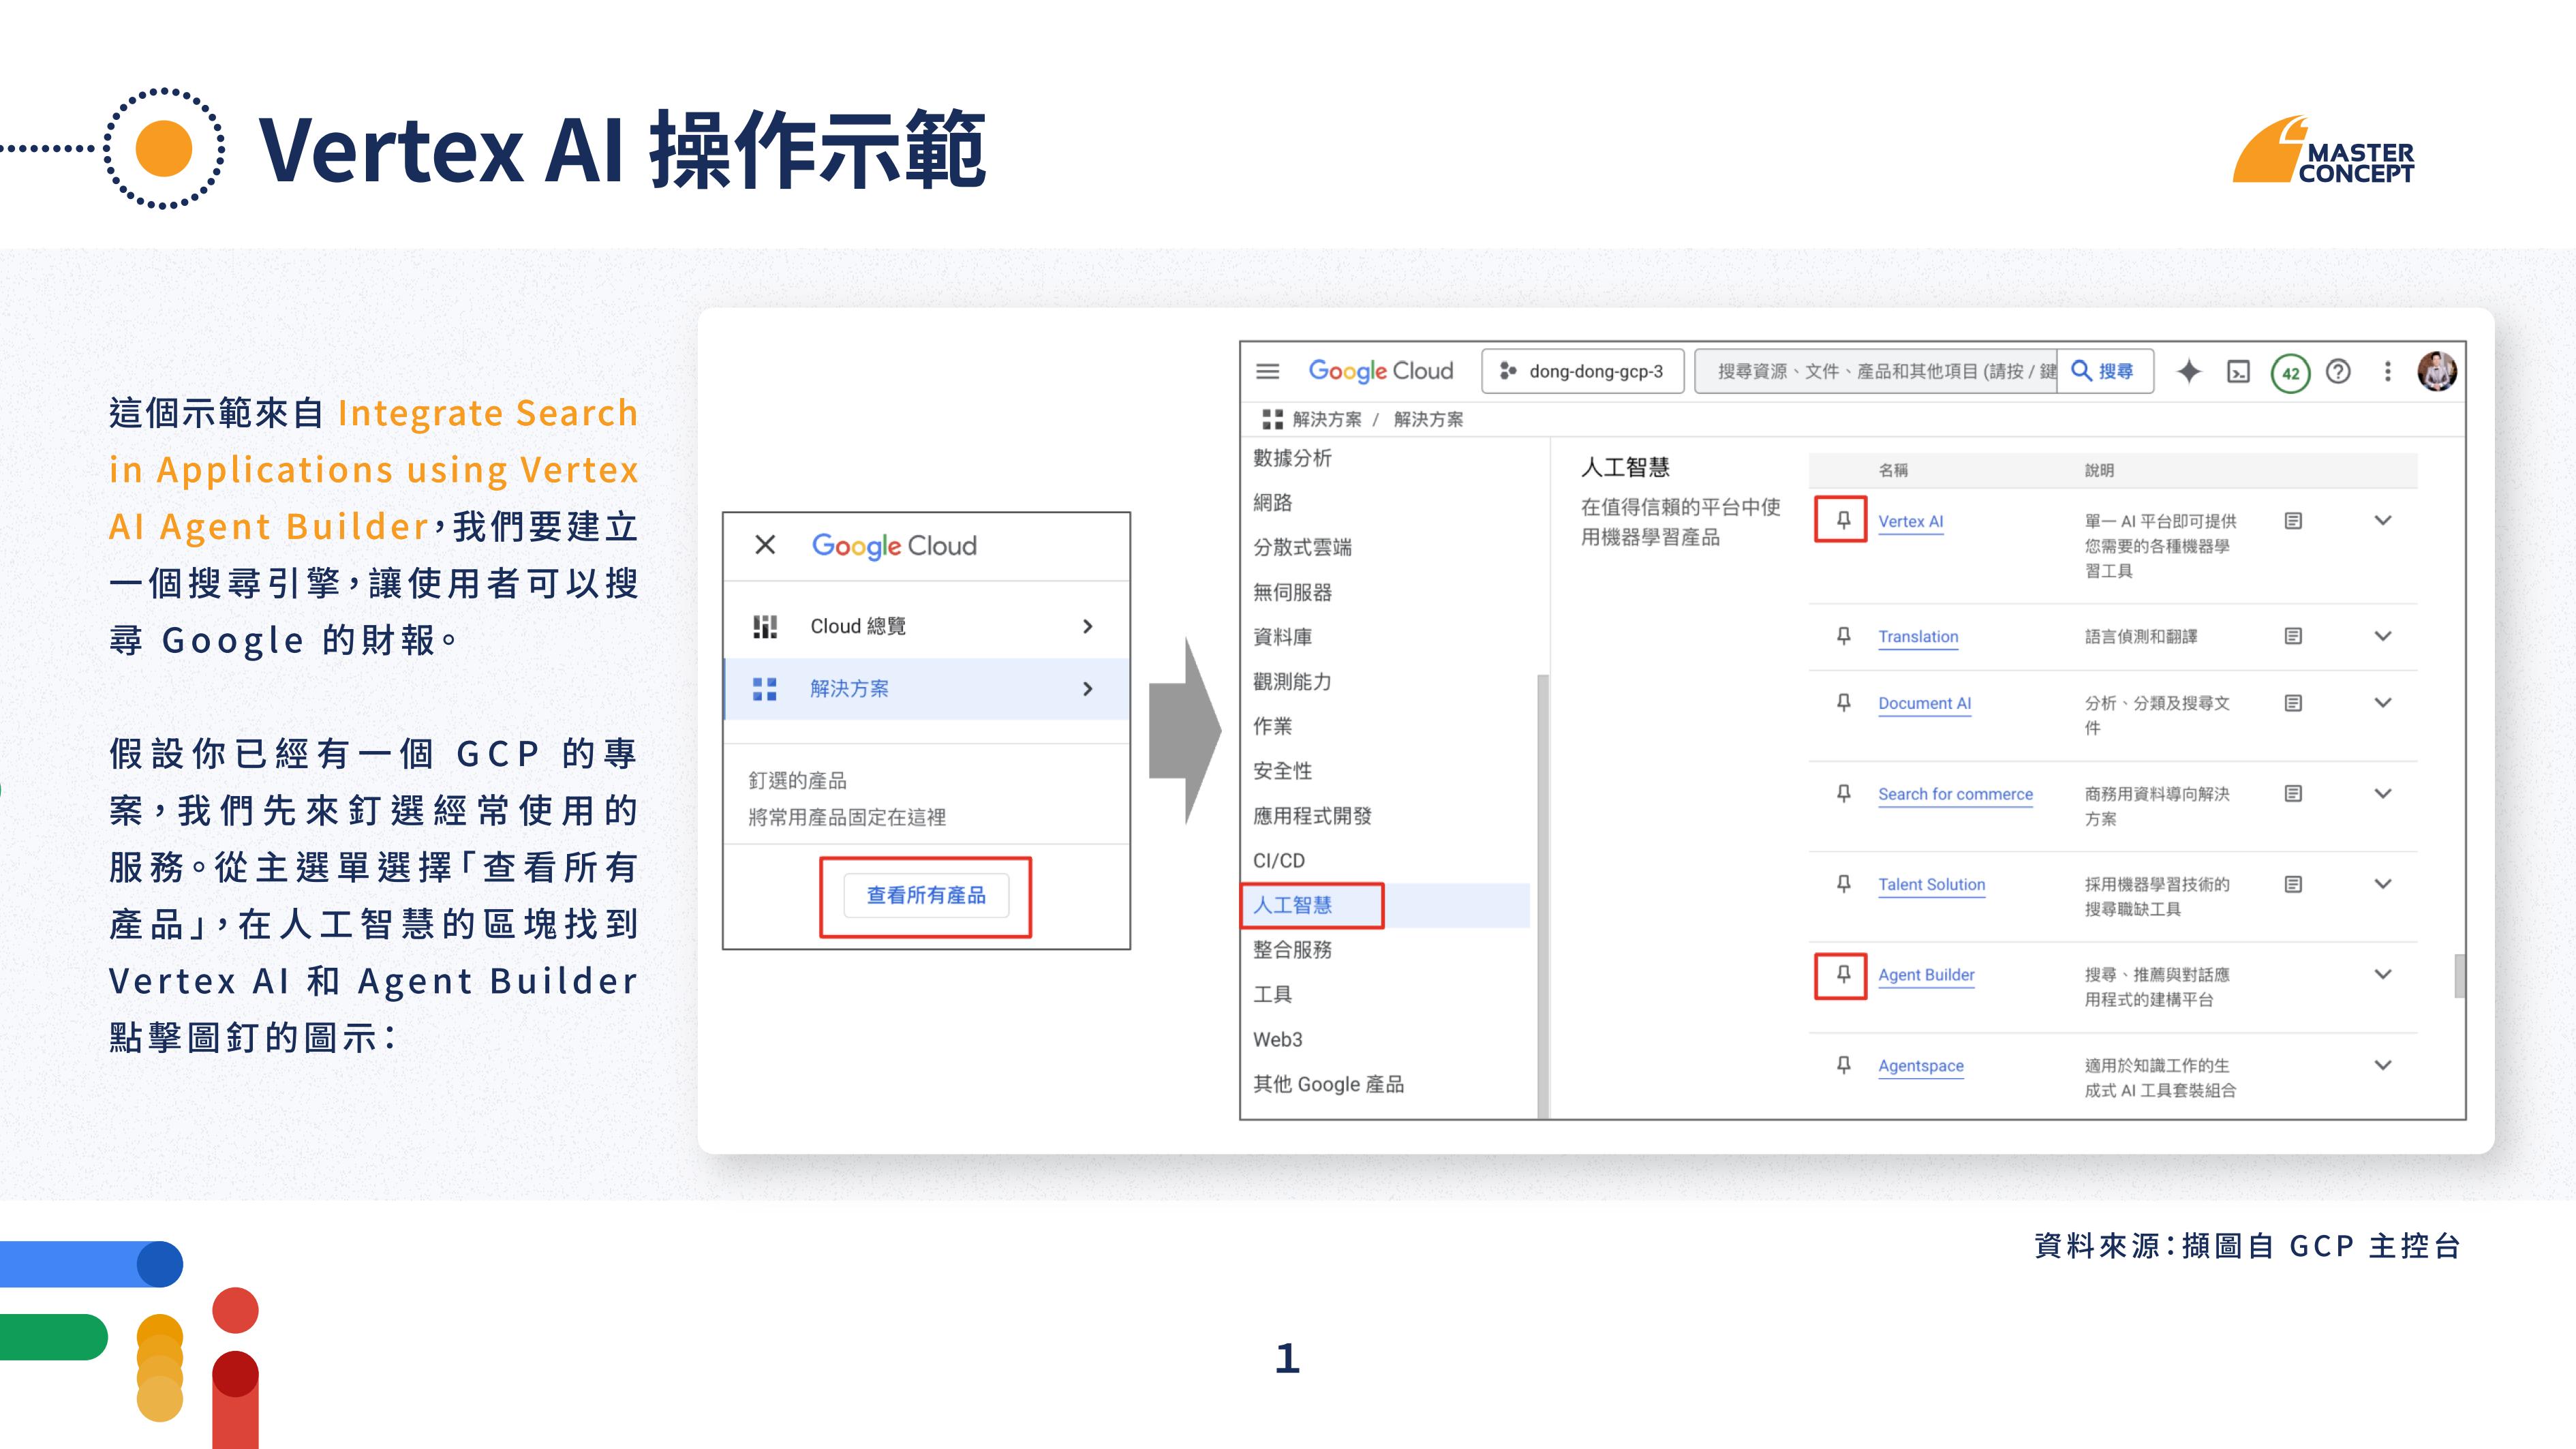The image size is (2576, 1449).
Task: Open the Search for commerce link
Action: [x=1955, y=794]
